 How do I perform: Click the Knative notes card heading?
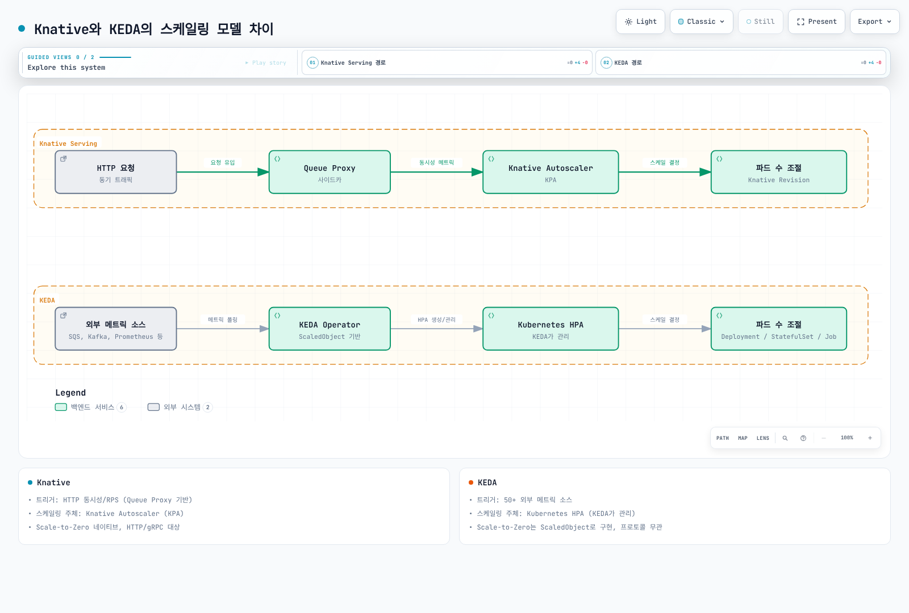[53, 482]
